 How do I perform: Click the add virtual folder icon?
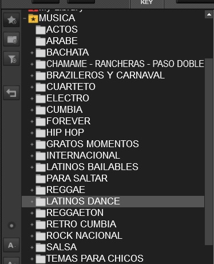click(x=11, y=40)
